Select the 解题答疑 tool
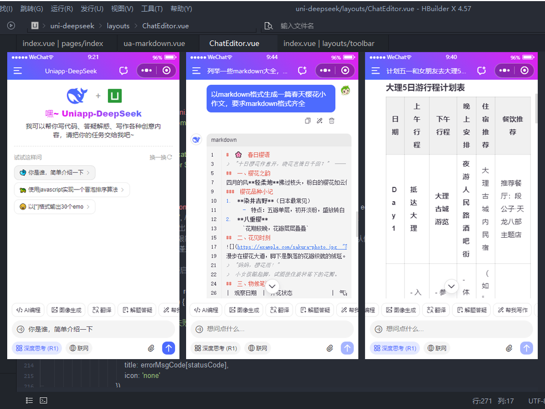 (x=137, y=310)
